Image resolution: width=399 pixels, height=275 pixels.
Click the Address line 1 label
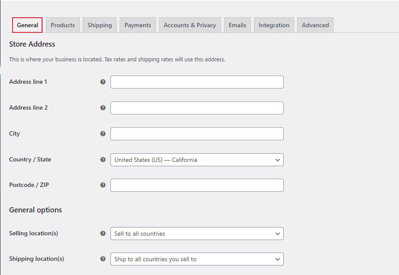(x=28, y=82)
